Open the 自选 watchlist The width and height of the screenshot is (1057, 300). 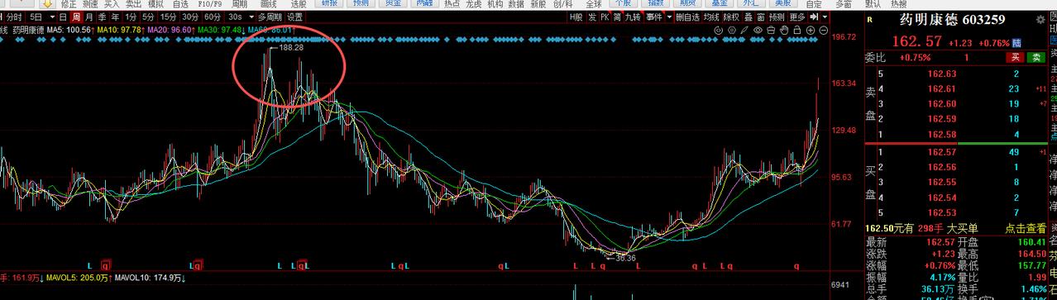coord(180,3)
